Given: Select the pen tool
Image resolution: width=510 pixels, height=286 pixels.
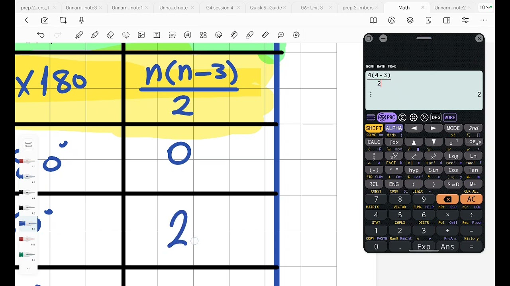Looking at the screenshot, I should [x=79, y=35].
